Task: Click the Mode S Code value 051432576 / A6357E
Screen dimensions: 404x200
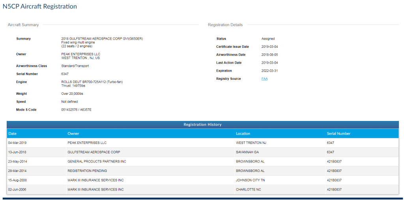Action: [x=77, y=109]
